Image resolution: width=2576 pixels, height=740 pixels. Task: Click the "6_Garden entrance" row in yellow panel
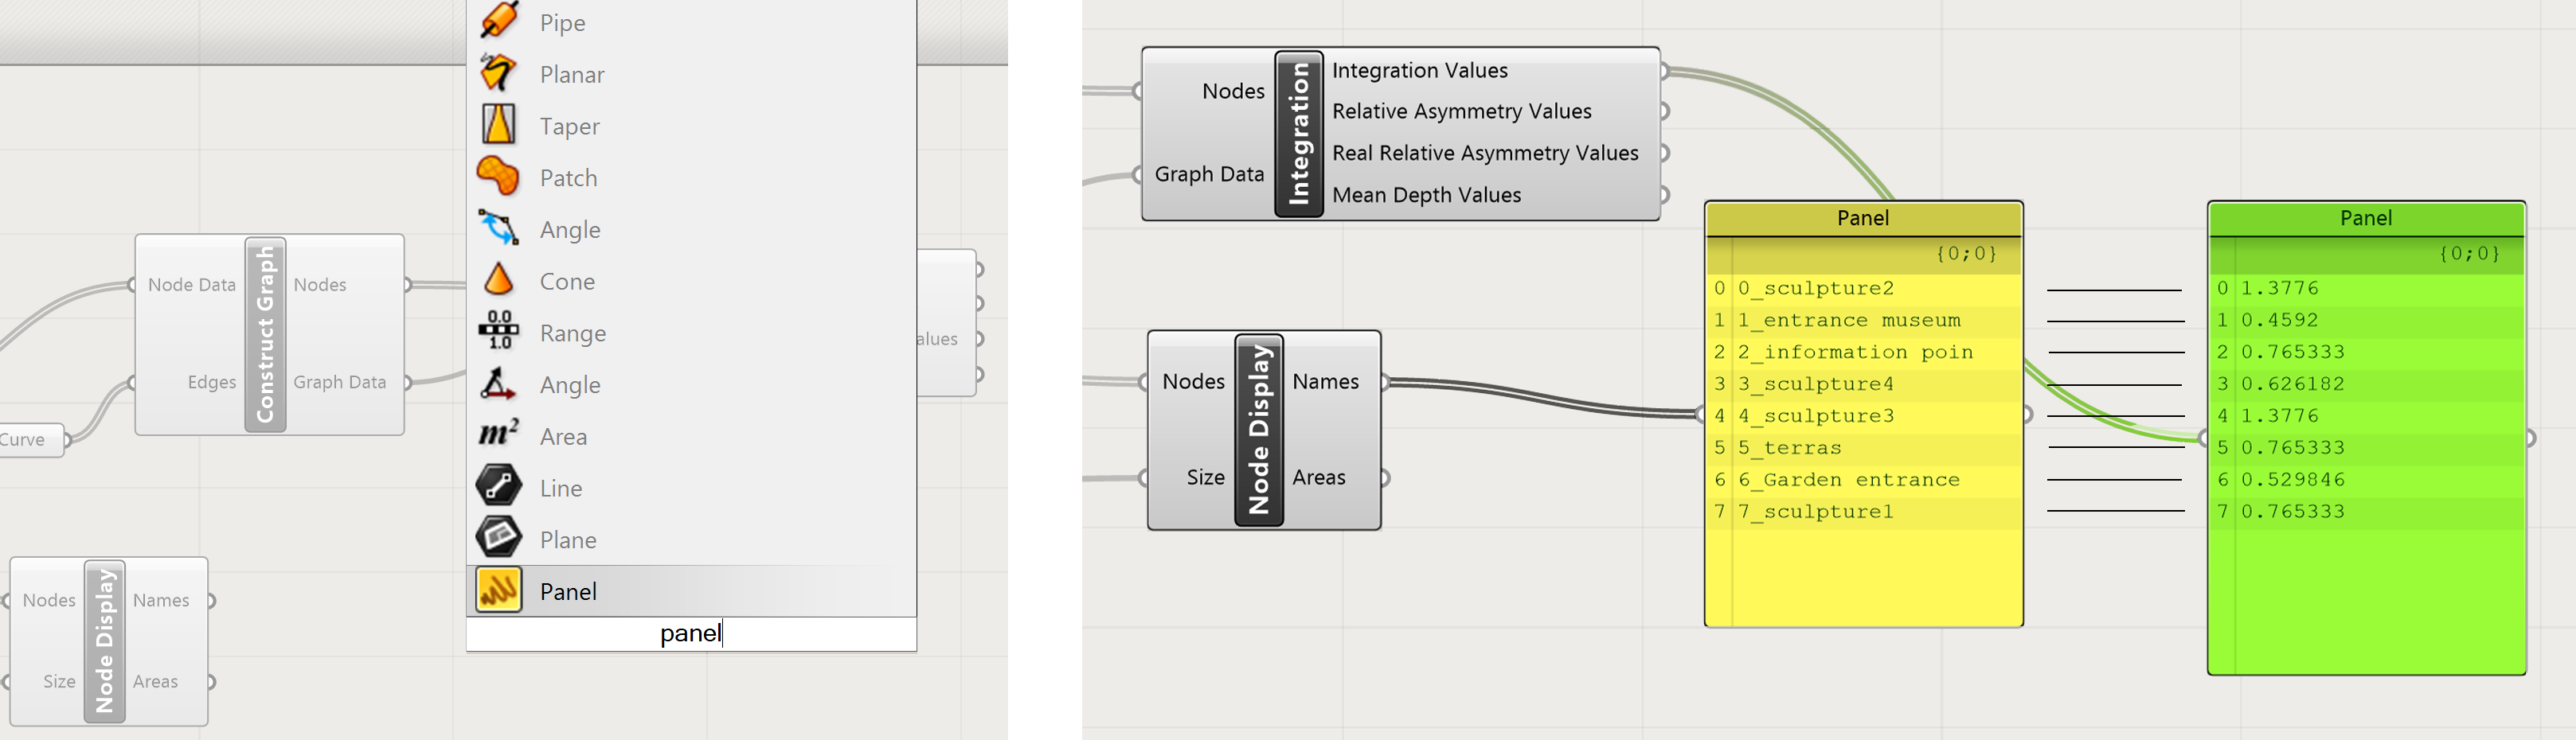[x=1848, y=481]
